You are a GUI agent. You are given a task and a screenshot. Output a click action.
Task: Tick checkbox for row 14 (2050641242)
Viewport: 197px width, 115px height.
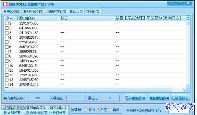coord(7,84)
